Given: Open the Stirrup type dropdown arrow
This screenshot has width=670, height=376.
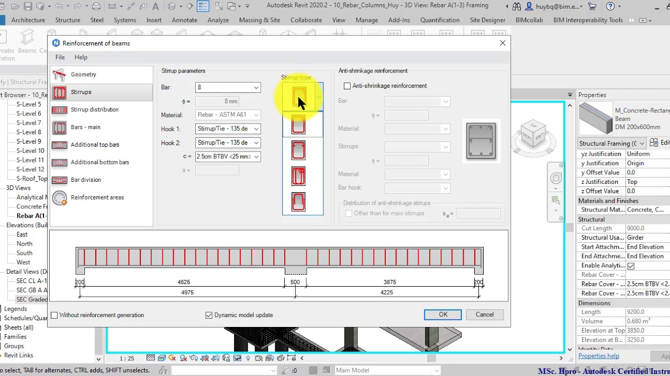Looking at the screenshot, I should pyautogui.click(x=318, y=97).
